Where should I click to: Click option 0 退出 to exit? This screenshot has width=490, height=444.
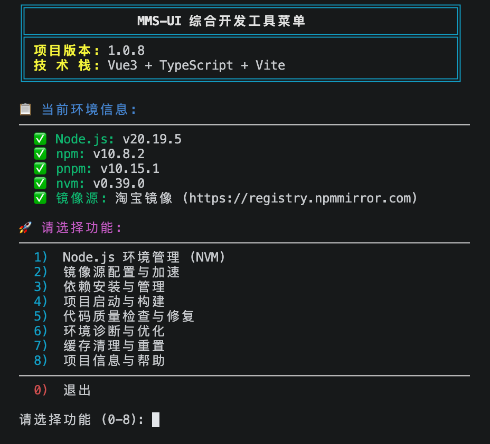click(62, 390)
